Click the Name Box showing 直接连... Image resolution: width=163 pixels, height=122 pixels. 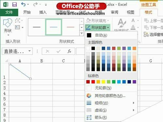tap(17, 51)
